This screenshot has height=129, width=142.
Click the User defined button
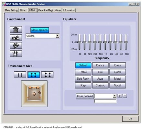[x=85, y=96]
